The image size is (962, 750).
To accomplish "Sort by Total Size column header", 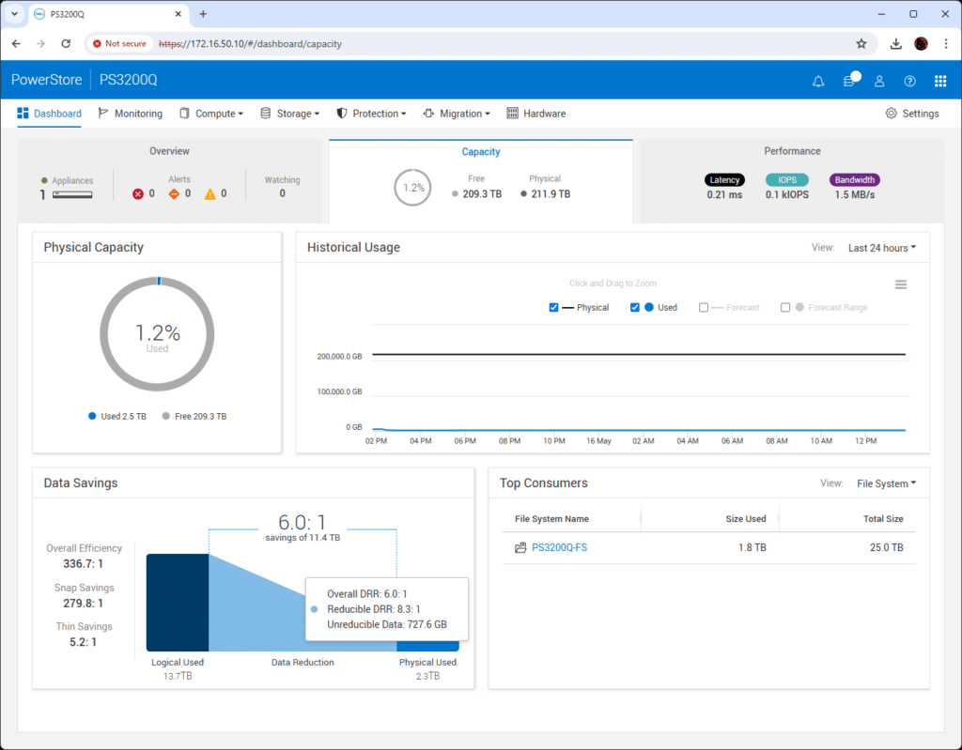I will (x=883, y=519).
